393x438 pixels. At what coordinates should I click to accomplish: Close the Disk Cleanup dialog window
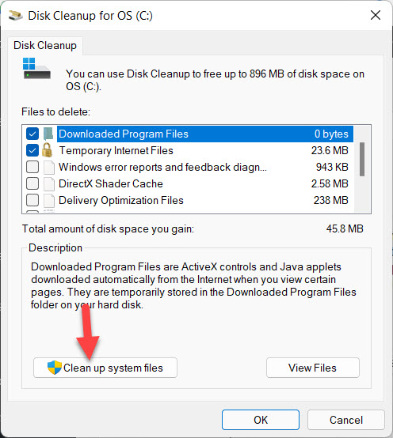click(x=376, y=15)
